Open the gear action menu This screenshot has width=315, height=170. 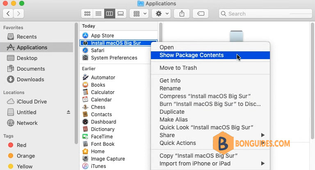161,14
